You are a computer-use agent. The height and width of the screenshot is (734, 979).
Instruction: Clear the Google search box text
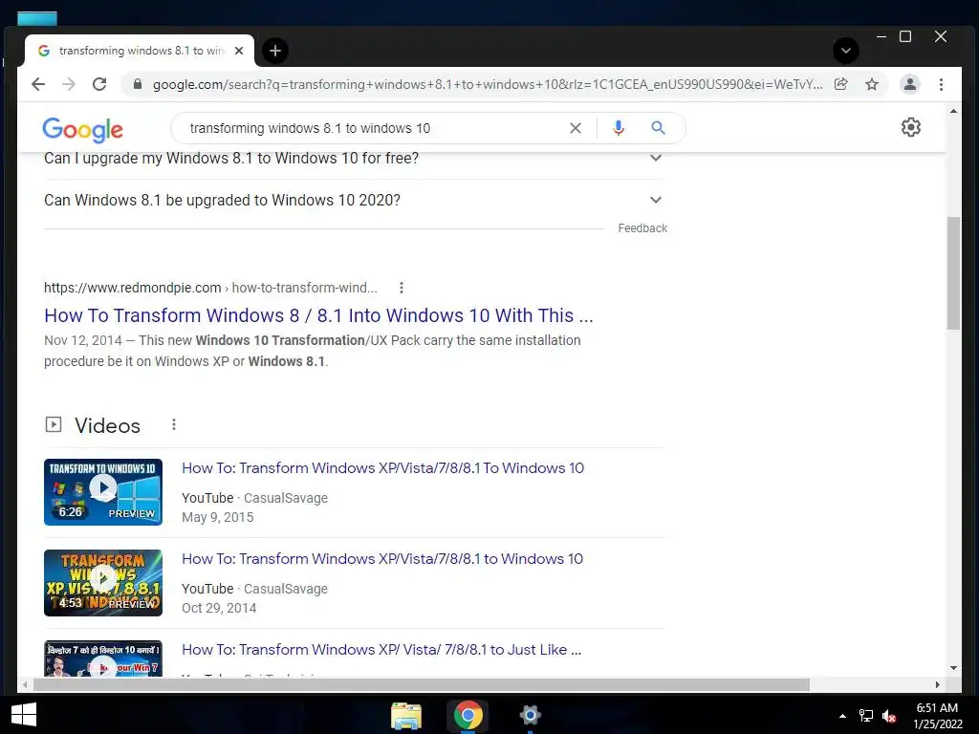575,128
